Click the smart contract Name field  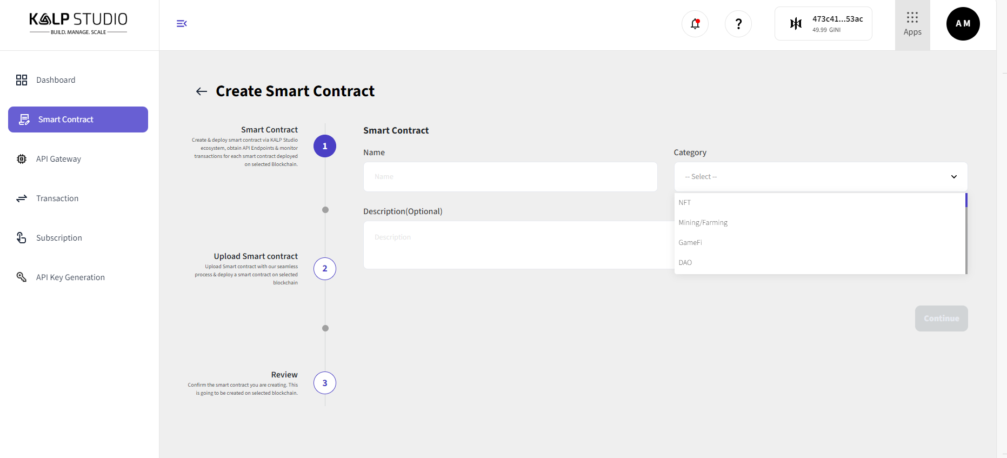click(510, 177)
